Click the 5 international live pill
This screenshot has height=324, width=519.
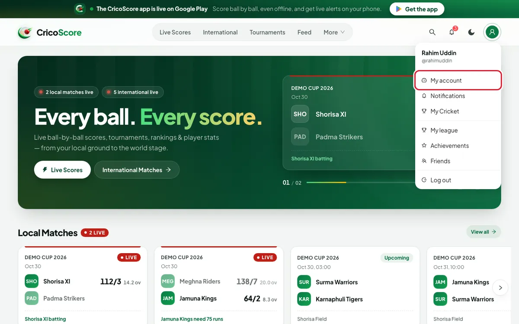[x=133, y=92]
